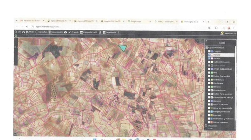Click the sigpac.mapa.es address bar
This screenshot has height=140, width=251.
point(47,27)
